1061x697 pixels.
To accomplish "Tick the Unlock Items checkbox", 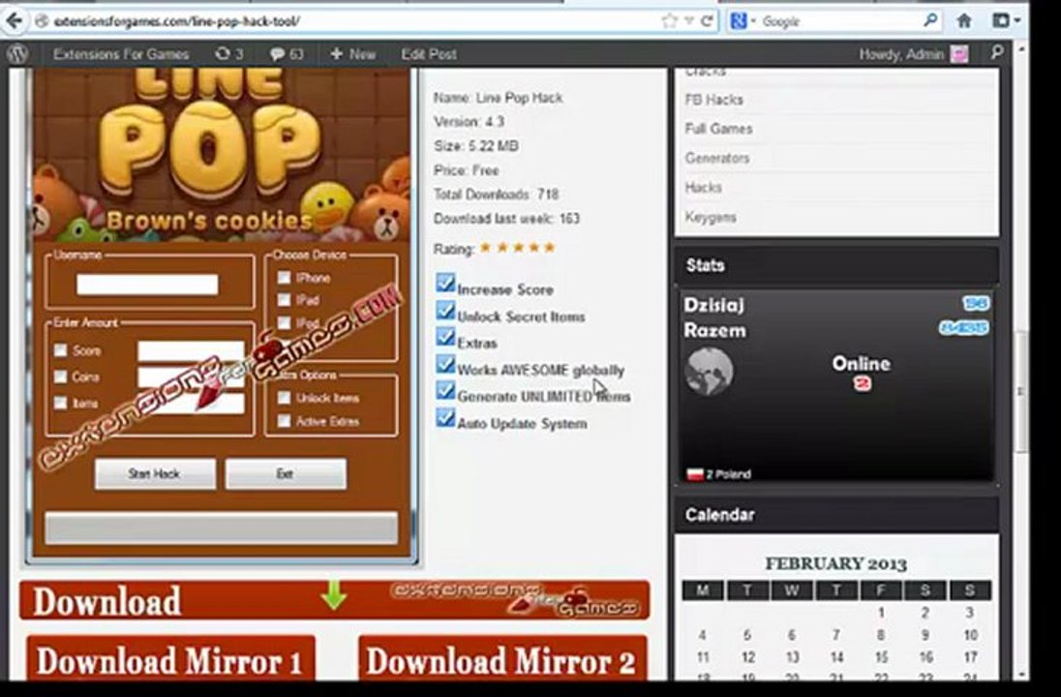I will [x=285, y=397].
